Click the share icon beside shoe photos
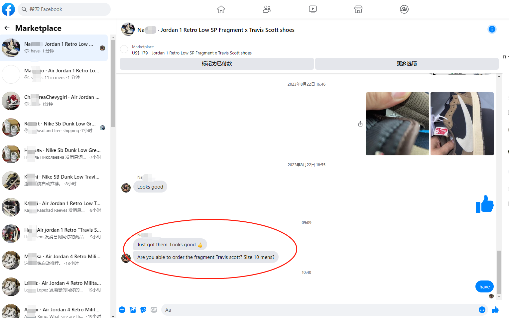The height and width of the screenshot is (318, 509). click(360, 124)
